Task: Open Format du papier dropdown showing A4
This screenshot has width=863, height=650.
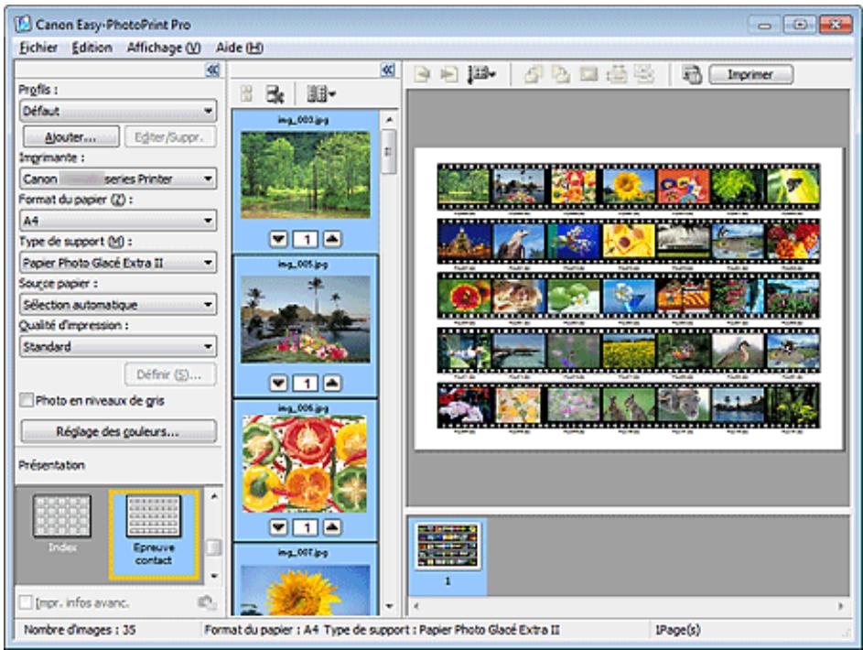Action: 118,221
